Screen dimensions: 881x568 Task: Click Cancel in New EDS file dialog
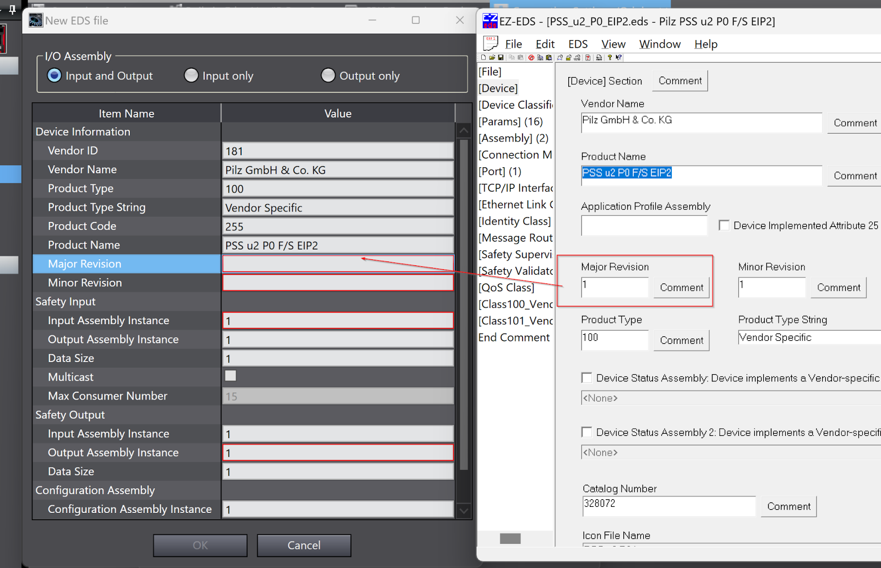coord(304,545)
